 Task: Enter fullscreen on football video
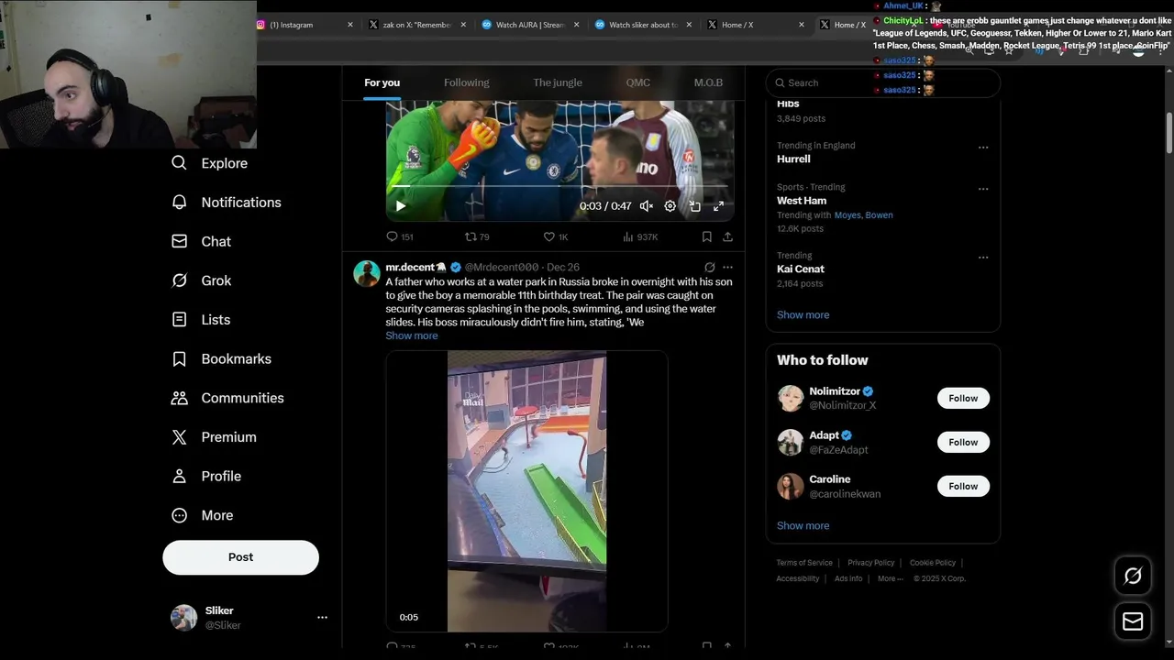[x=718, y=206]
